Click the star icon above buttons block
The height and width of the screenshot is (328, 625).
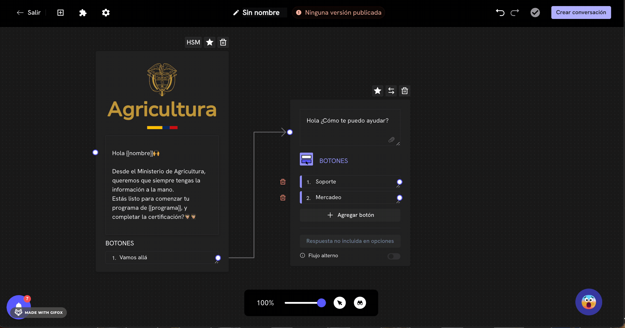tap(377, 91)
